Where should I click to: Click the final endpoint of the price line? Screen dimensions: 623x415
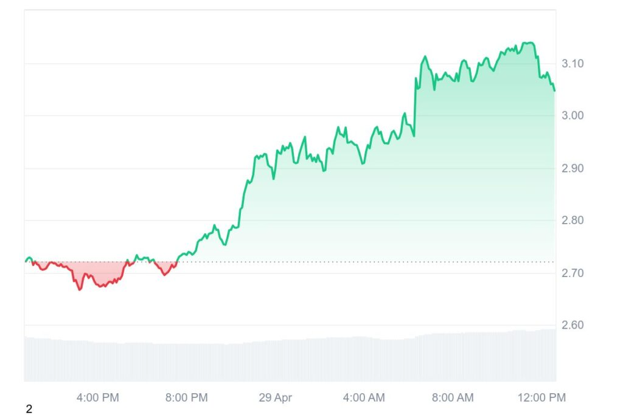click(554, 91)
